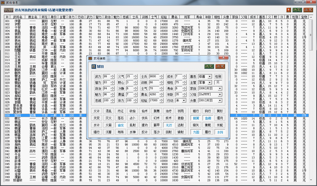Viewport: 317px width, 186px height.
Task: Click the 將 icon beside the general's name
Action: click(x=93, y=66)
